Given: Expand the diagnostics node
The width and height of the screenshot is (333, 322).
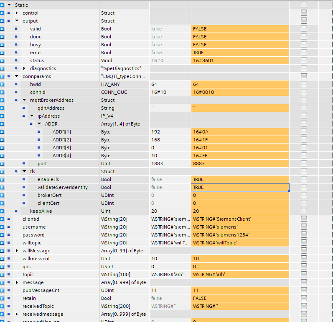Looking at the screenshot, I should (24, 68).
